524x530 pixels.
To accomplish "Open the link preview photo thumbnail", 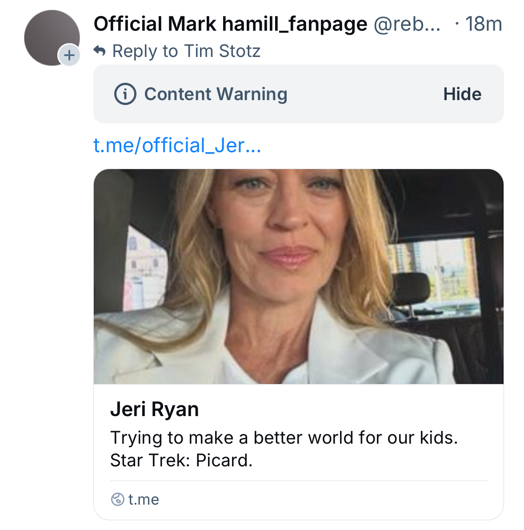I will 298,276.
